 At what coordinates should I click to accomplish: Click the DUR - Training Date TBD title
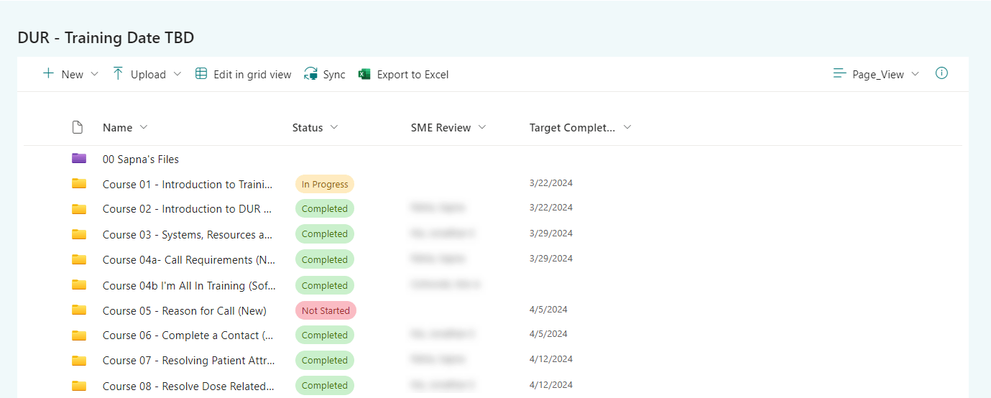coord(106,37)
